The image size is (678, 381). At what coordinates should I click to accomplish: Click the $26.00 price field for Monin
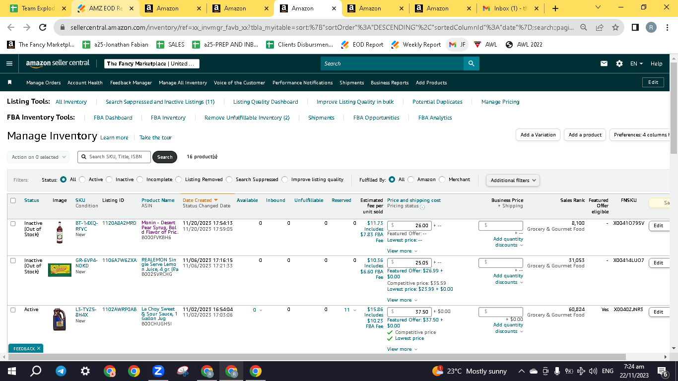point(409,225)
